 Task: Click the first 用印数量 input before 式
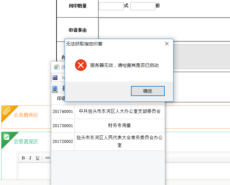click(111, 6)
